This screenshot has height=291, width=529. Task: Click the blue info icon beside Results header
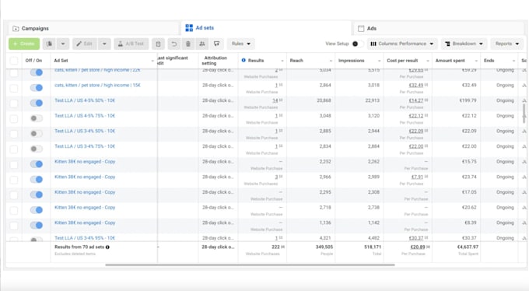(243, 61)
